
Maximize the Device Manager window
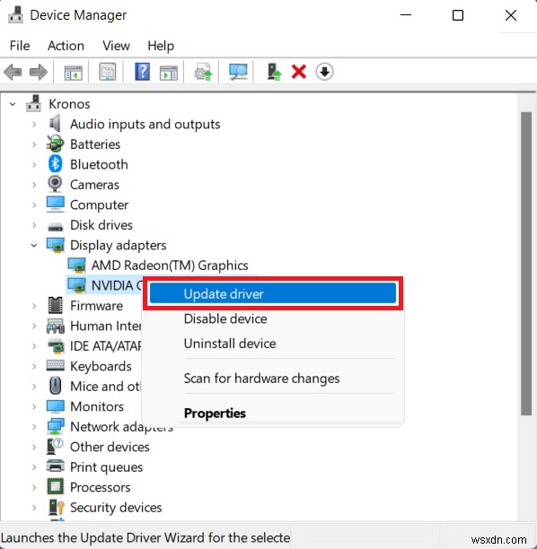point(458,15)
